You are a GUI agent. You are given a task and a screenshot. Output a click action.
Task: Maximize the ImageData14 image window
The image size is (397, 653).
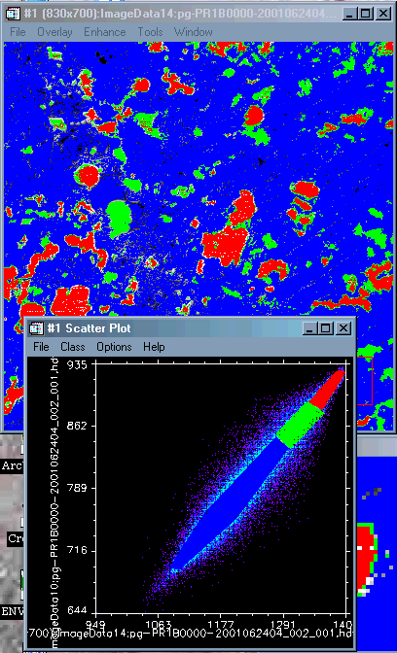point(365,14)
